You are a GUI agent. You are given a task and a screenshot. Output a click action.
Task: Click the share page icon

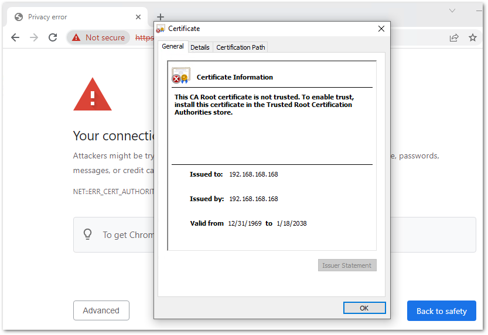454,38
